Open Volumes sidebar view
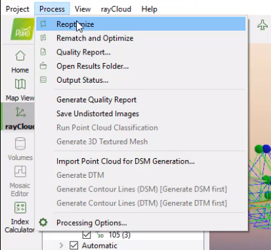Image resolution: width=271 pixels, height=250 pixels. click(20, 149)
